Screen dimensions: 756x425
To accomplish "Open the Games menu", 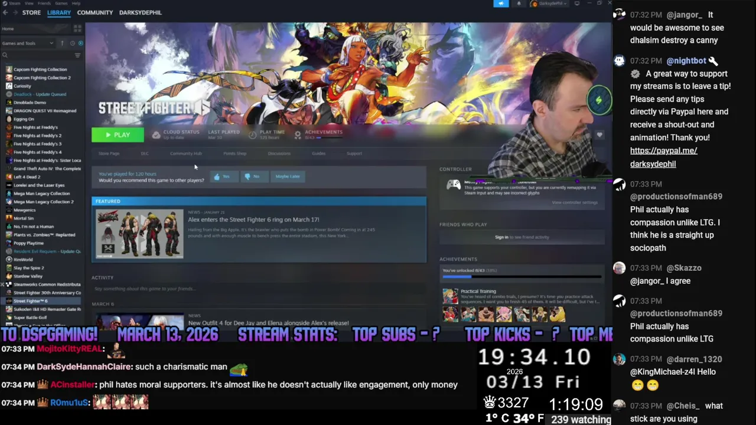I will (61, 3).
